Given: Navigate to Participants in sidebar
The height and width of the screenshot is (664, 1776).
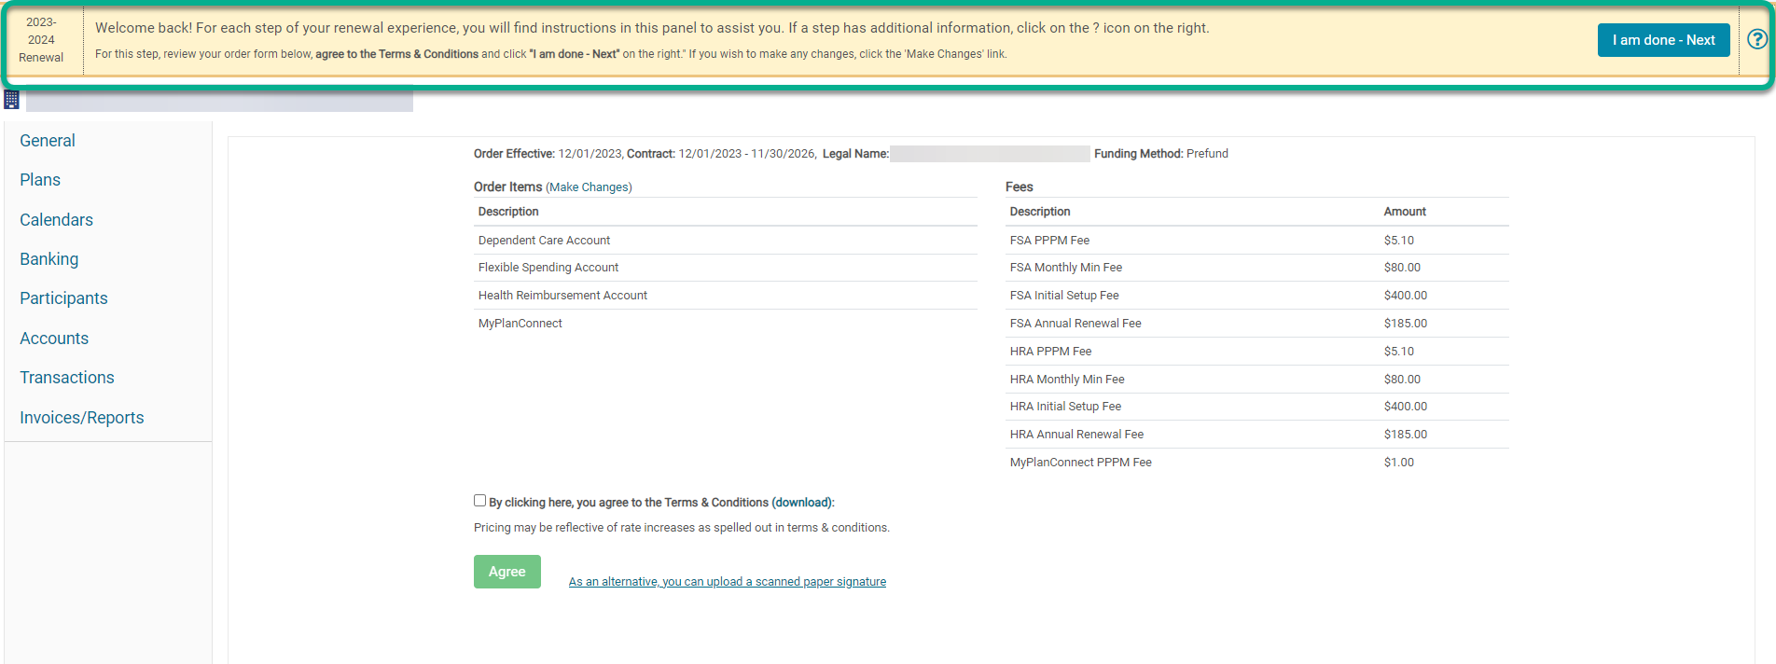Looking at the screenshot, I should [x=63, y=298].
